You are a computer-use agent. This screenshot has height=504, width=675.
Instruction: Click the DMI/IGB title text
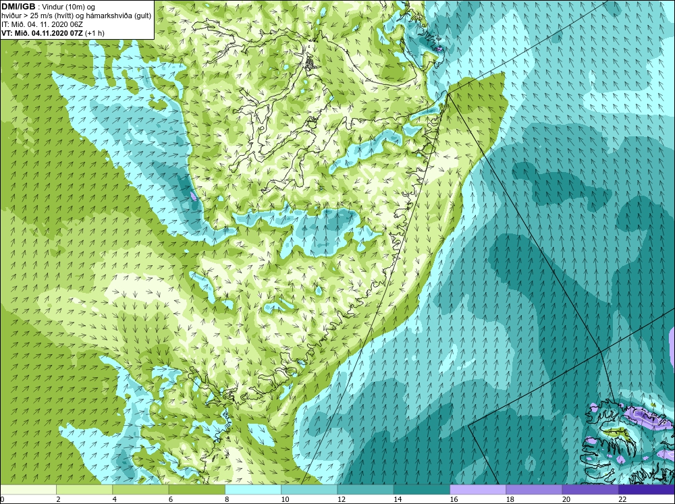[18, 7]
